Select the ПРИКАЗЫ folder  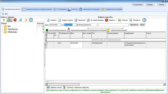[x=12, y=32]
